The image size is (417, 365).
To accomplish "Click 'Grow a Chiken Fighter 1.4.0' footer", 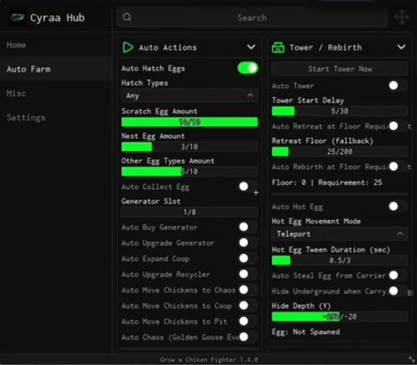I will [x=208, y=359].
